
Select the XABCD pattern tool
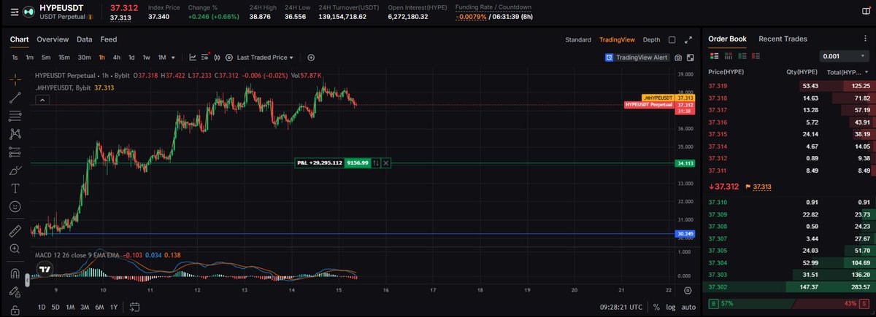point(15,134)
